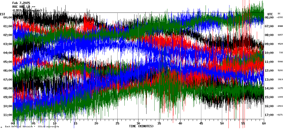
Task: Click the UTC timezone axis label
Action: tap(270, 14)
